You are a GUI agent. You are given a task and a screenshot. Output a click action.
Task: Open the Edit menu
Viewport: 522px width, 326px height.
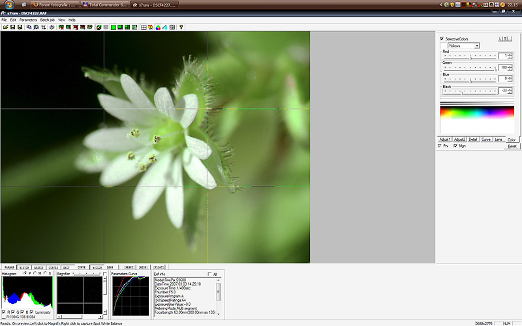[13, 20]
